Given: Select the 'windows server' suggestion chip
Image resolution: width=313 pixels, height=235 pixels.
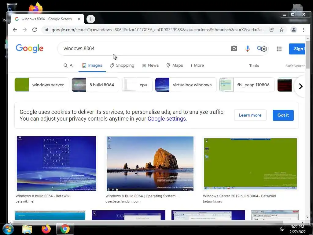Looking at the screenshot, I should coord(42,85).
